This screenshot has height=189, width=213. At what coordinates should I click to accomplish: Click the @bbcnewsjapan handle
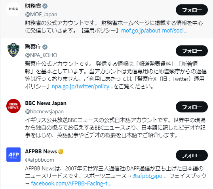pyautogui.click(x=44, y=111)
